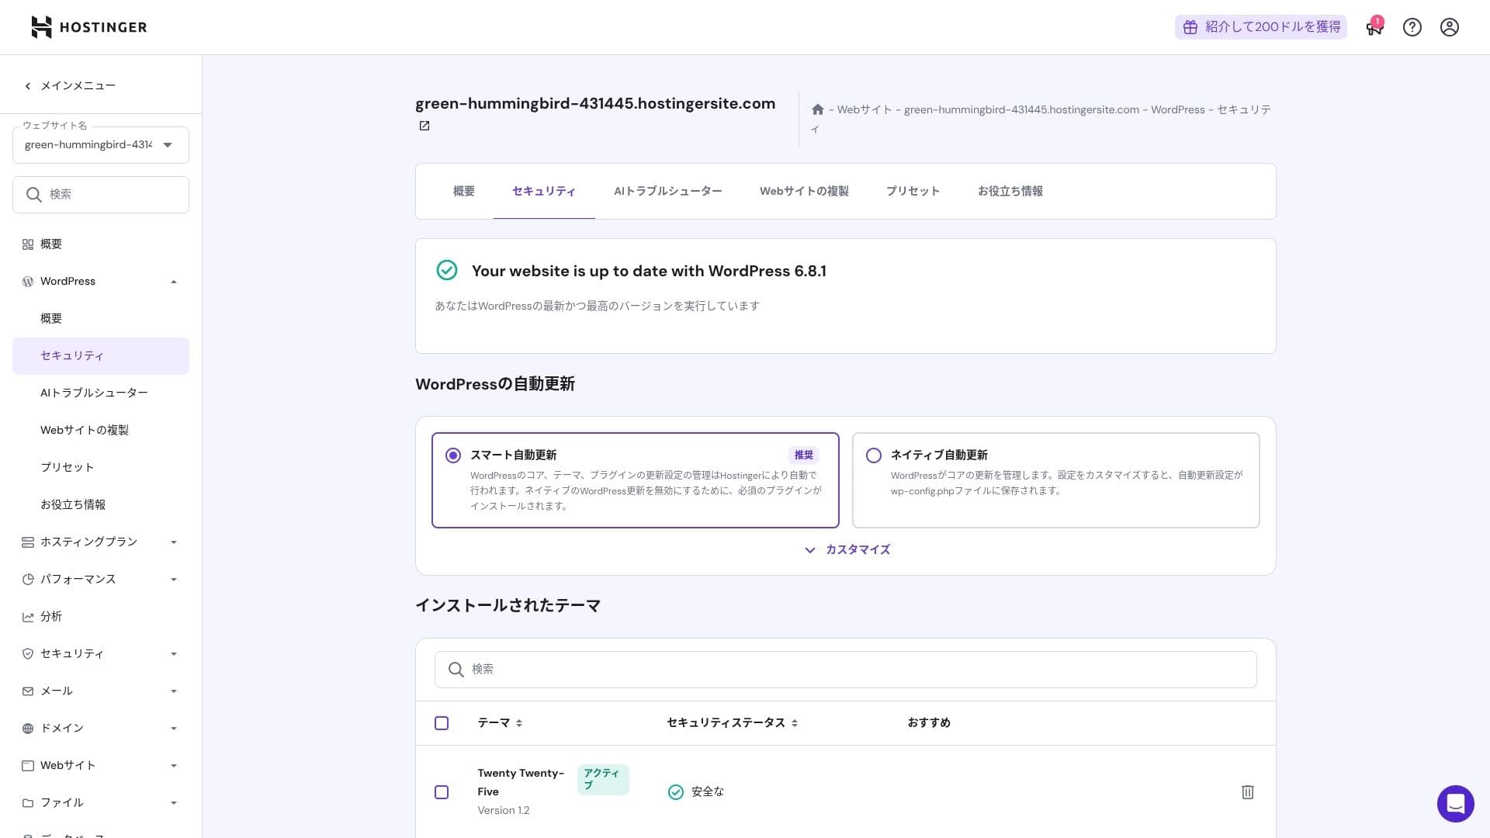This screenshot has height=838, width=1490.
Task: Click the 分析 chart icon
Action: pyautogui.click(x=28, y=617)
